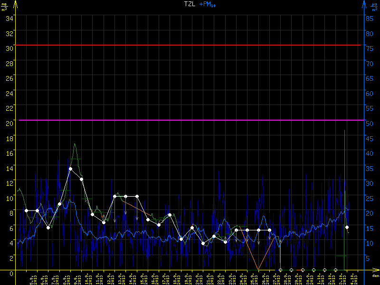Click the bottom vertex of orange V-shaped line
The width and height of the screenshot is (380, 285).
click(x=258, y=270)
